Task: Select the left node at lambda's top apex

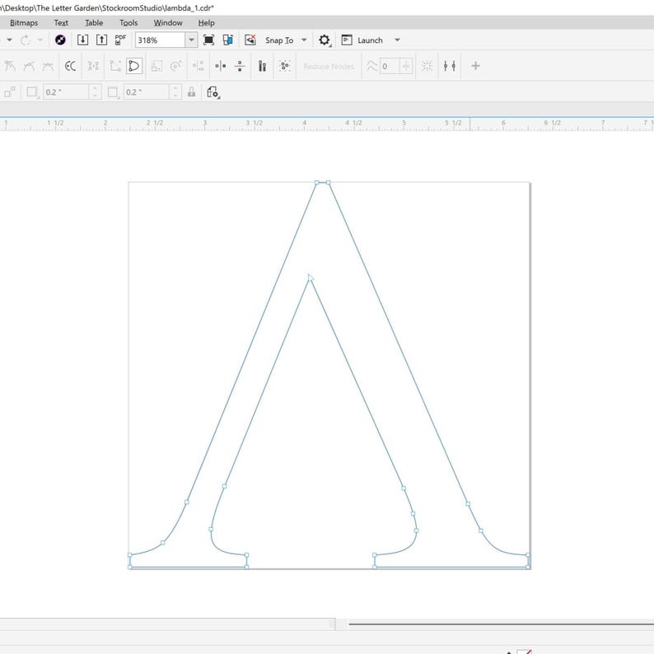Action: coord(316,183)
